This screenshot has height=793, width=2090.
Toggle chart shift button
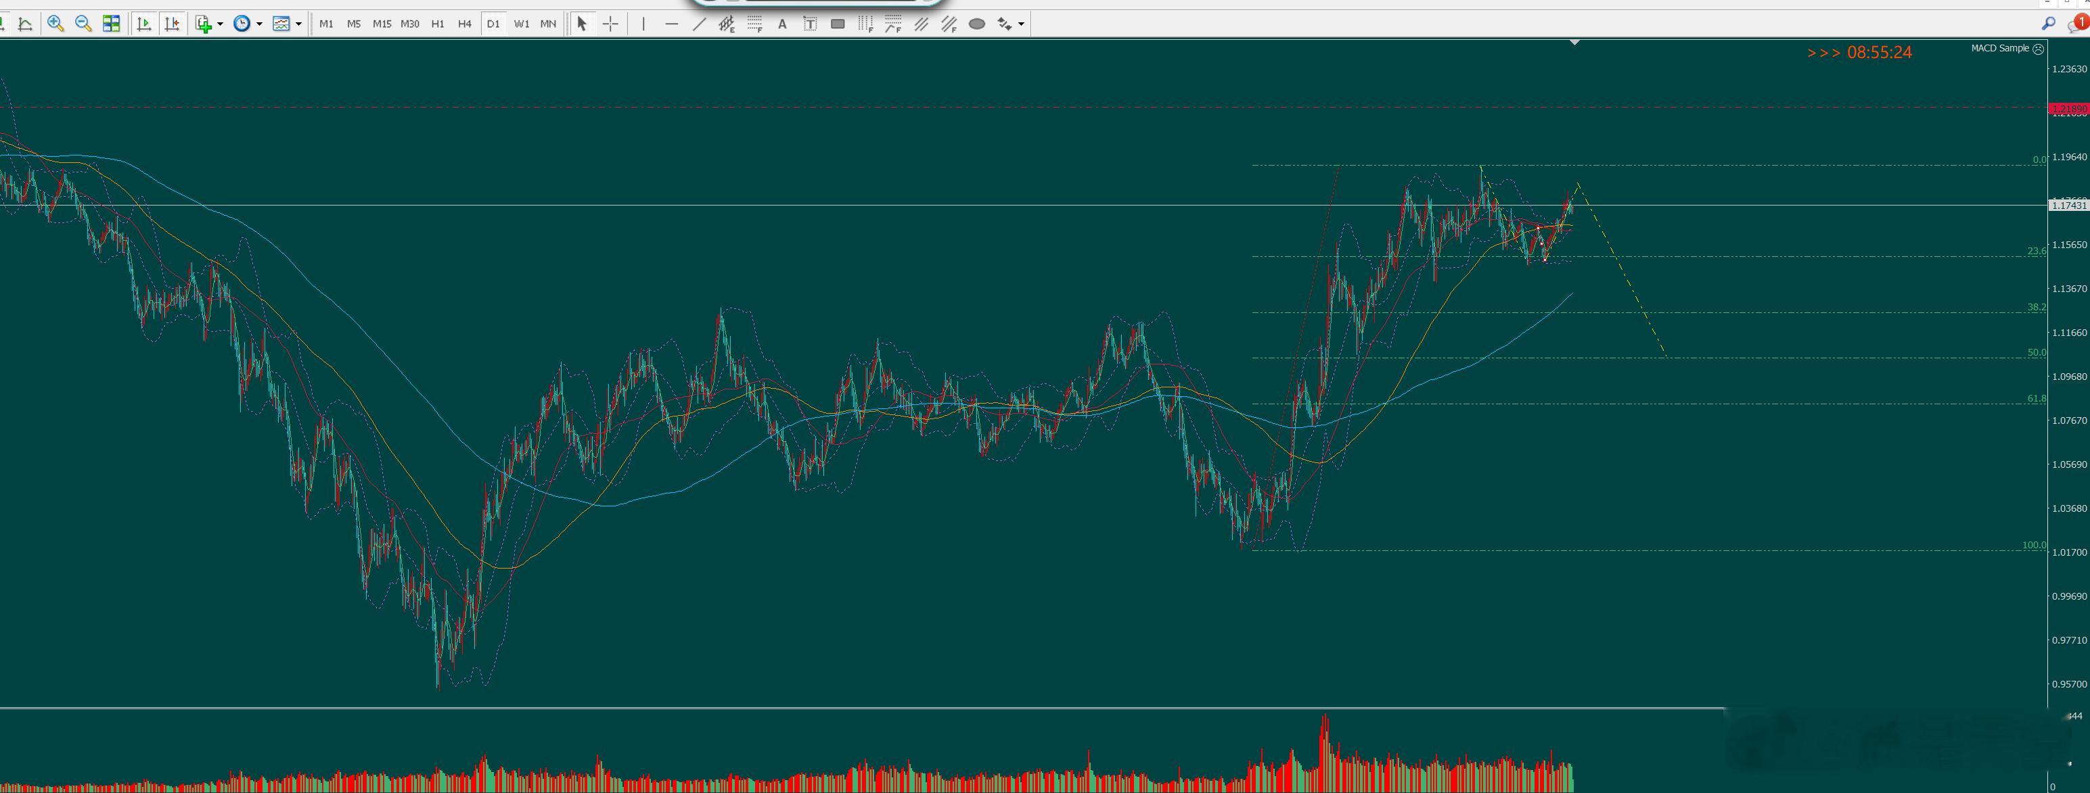point(172,24)
